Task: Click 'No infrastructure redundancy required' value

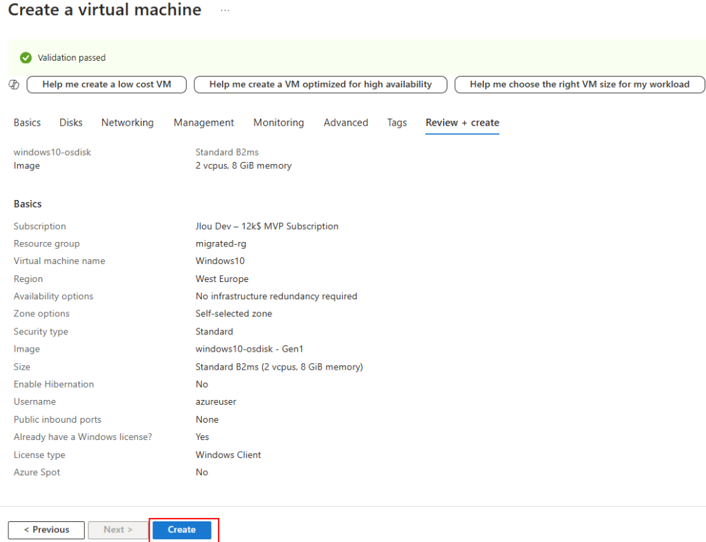Action: 276,297
